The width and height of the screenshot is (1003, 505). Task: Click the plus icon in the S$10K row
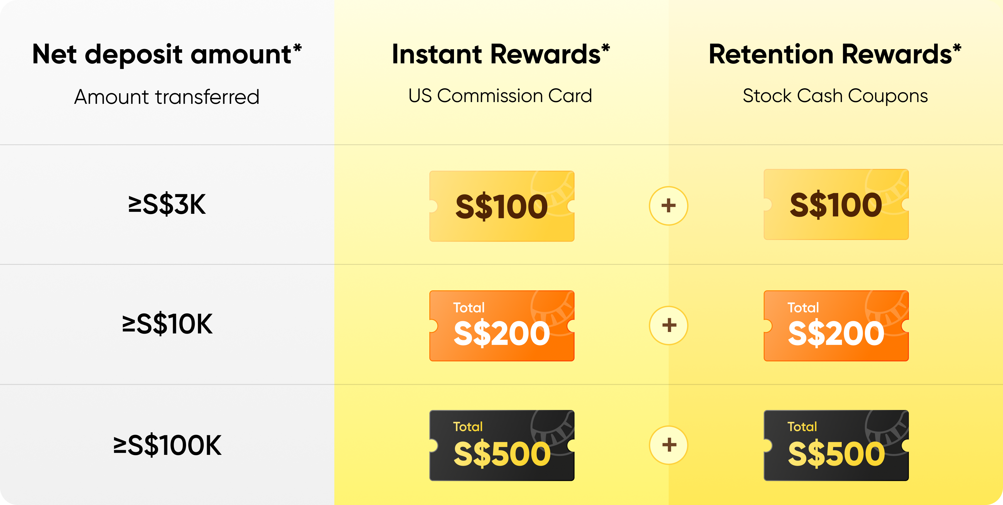point(669,325)
